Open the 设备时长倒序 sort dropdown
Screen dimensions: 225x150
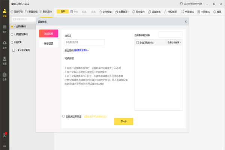pos(174,43)
